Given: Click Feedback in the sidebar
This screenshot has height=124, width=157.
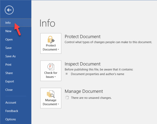Looking at the screenshot, I should 16,111.
